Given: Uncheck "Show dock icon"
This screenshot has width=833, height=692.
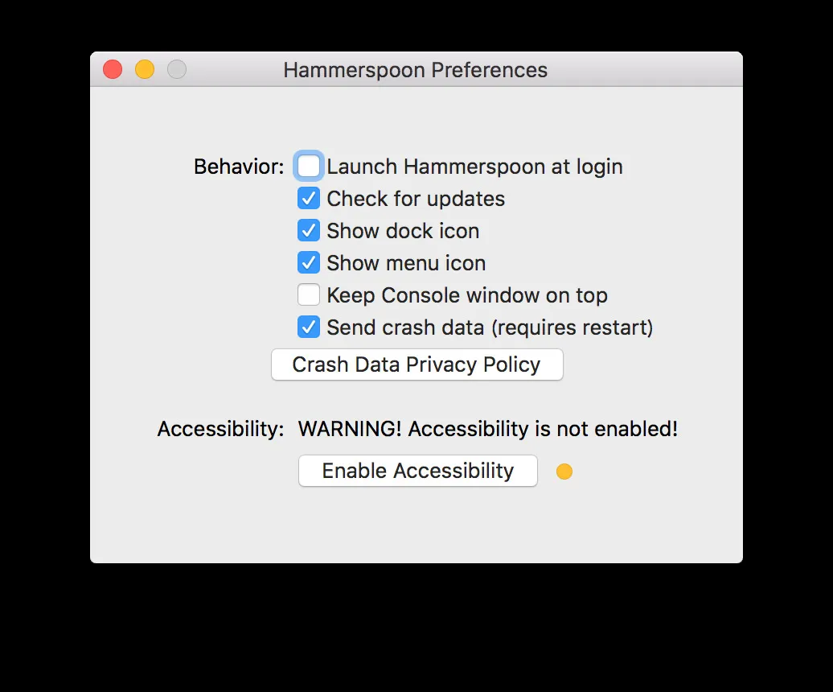Looking at the screenshot, I should tap(309, 230).
